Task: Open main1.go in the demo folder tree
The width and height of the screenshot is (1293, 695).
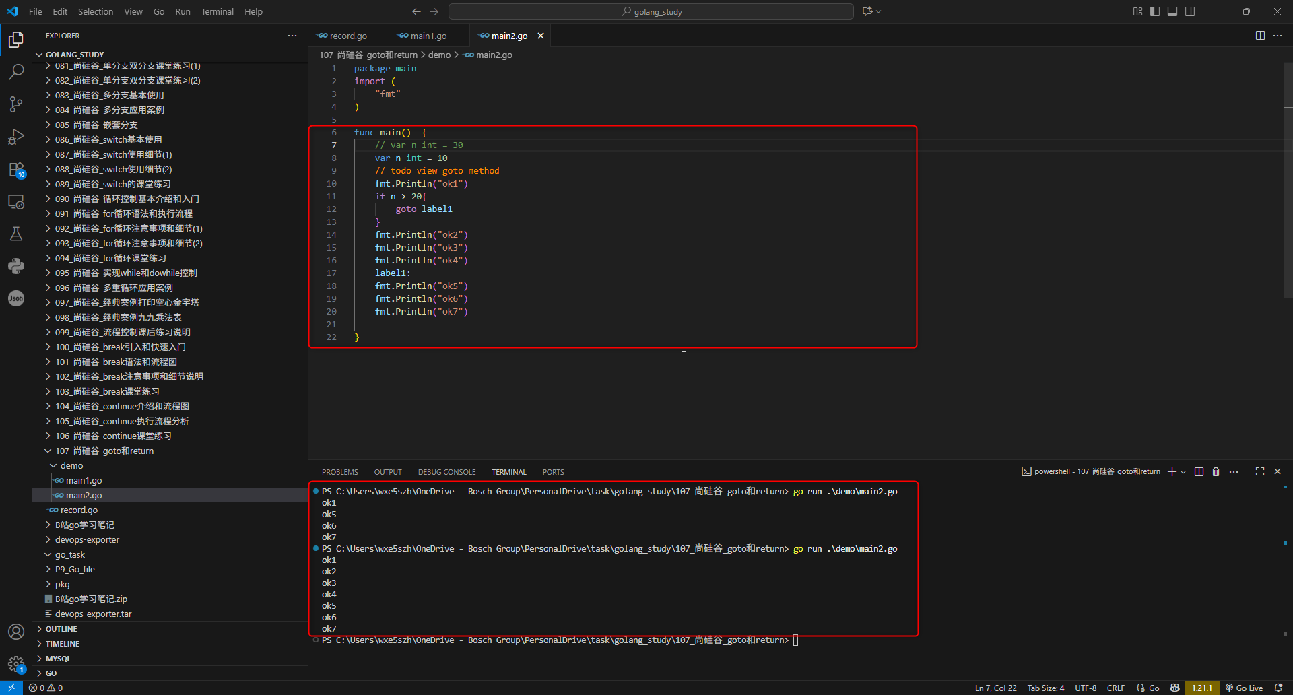Action: pyautogui.click(x=170, y=480)
